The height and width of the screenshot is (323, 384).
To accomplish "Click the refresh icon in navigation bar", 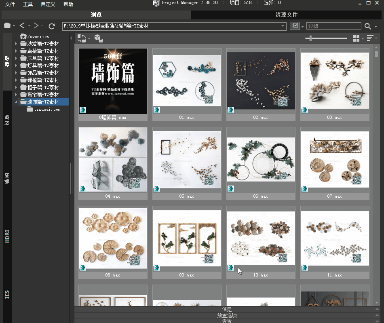I will [x=52, y=26].
